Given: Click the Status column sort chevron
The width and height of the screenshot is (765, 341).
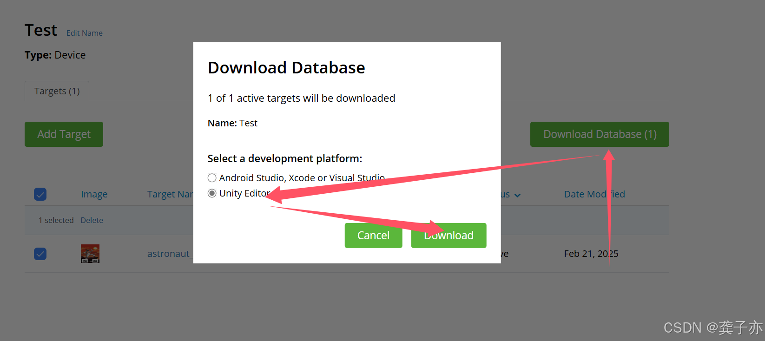Looking at the screenshot, I should pyautogui.click(x=517, y=195).
